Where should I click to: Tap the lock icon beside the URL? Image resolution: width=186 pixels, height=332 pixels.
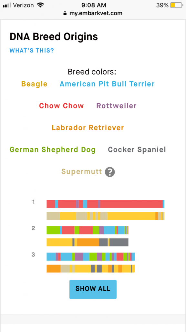(65, 13)
